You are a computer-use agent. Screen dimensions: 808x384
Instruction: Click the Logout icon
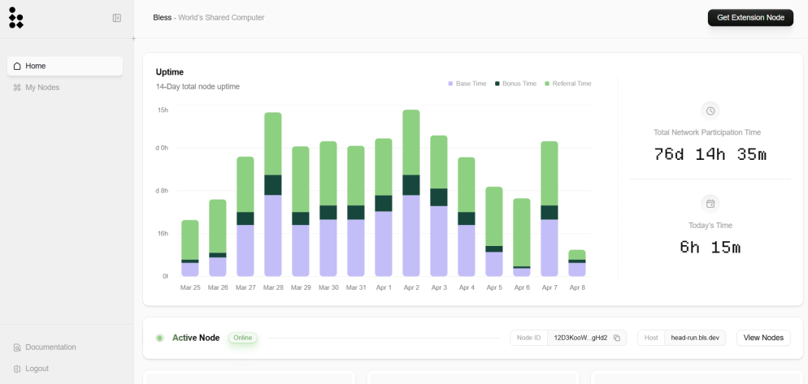(x=17, y=369)
